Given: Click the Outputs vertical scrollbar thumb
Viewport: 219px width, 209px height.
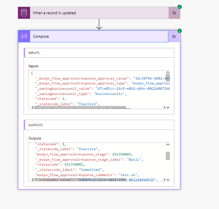Looking at the screenshot, I should 168,156.
